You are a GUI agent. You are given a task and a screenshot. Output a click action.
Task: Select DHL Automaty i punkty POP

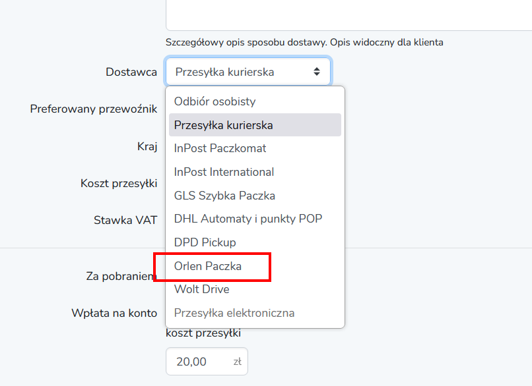pos(248,219)
